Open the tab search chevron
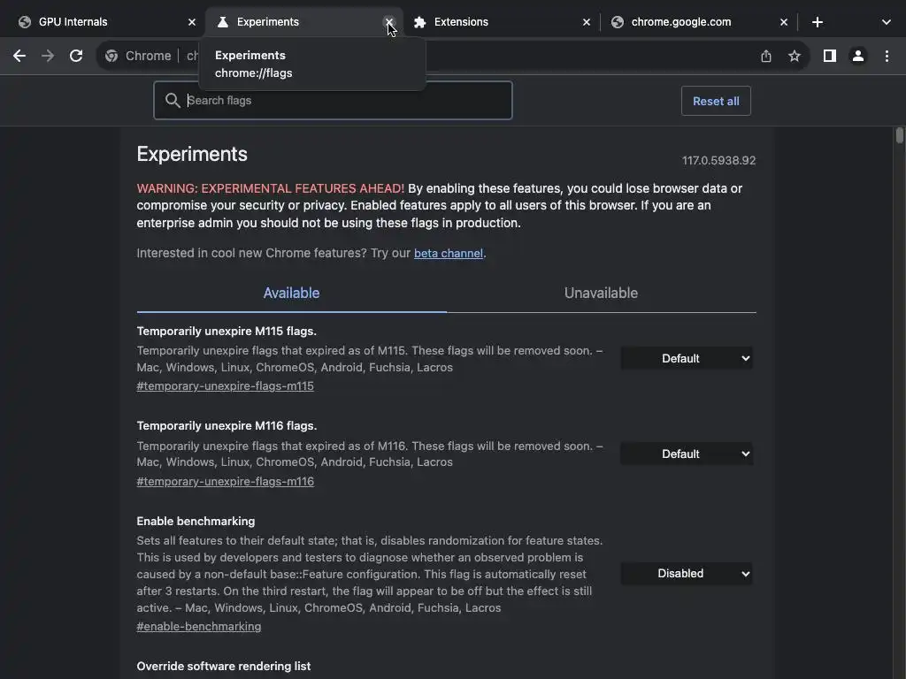Image resolution: width=906 pixels, height=679 pixels. (886, 22)
